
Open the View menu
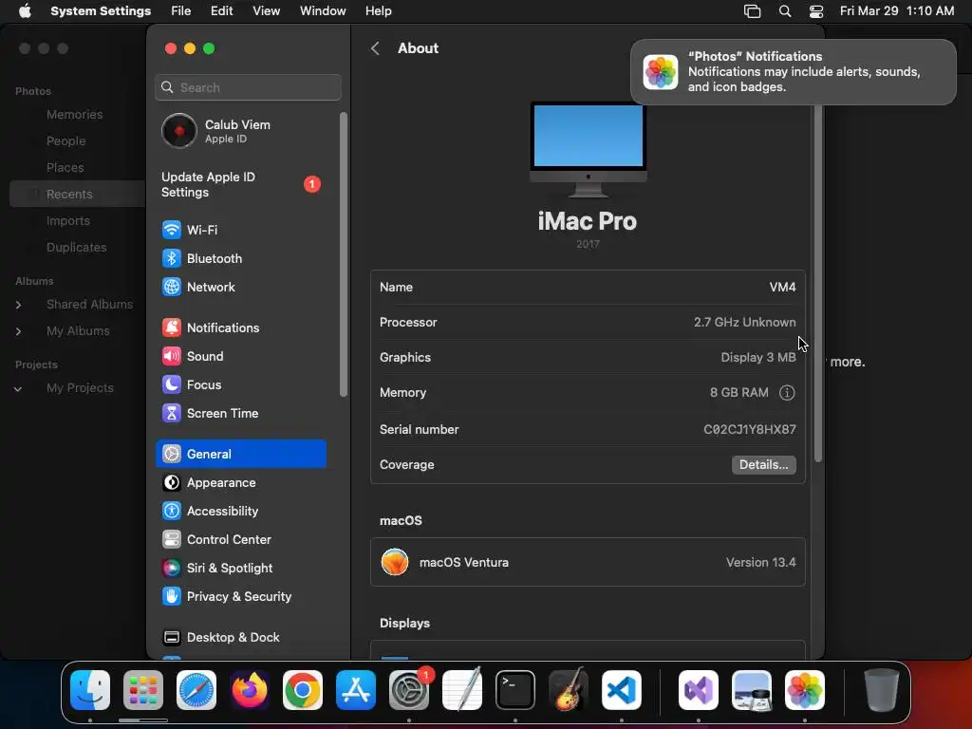[267, 11]
